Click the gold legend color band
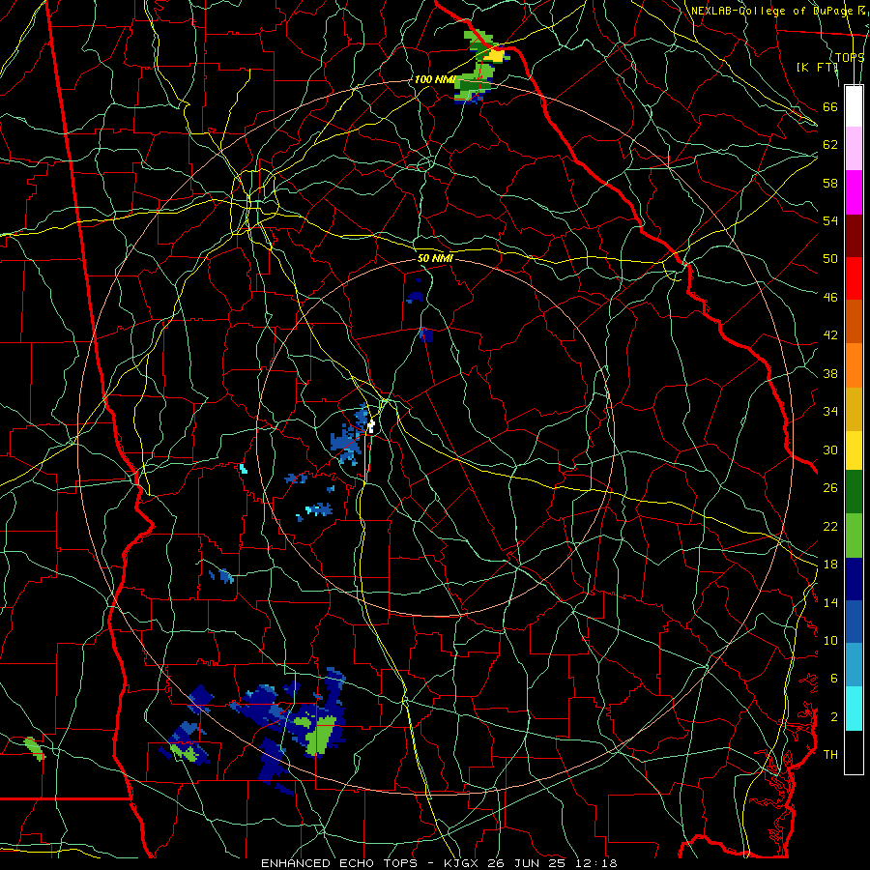This screenshot has height=870, width=870. [854, 409]
